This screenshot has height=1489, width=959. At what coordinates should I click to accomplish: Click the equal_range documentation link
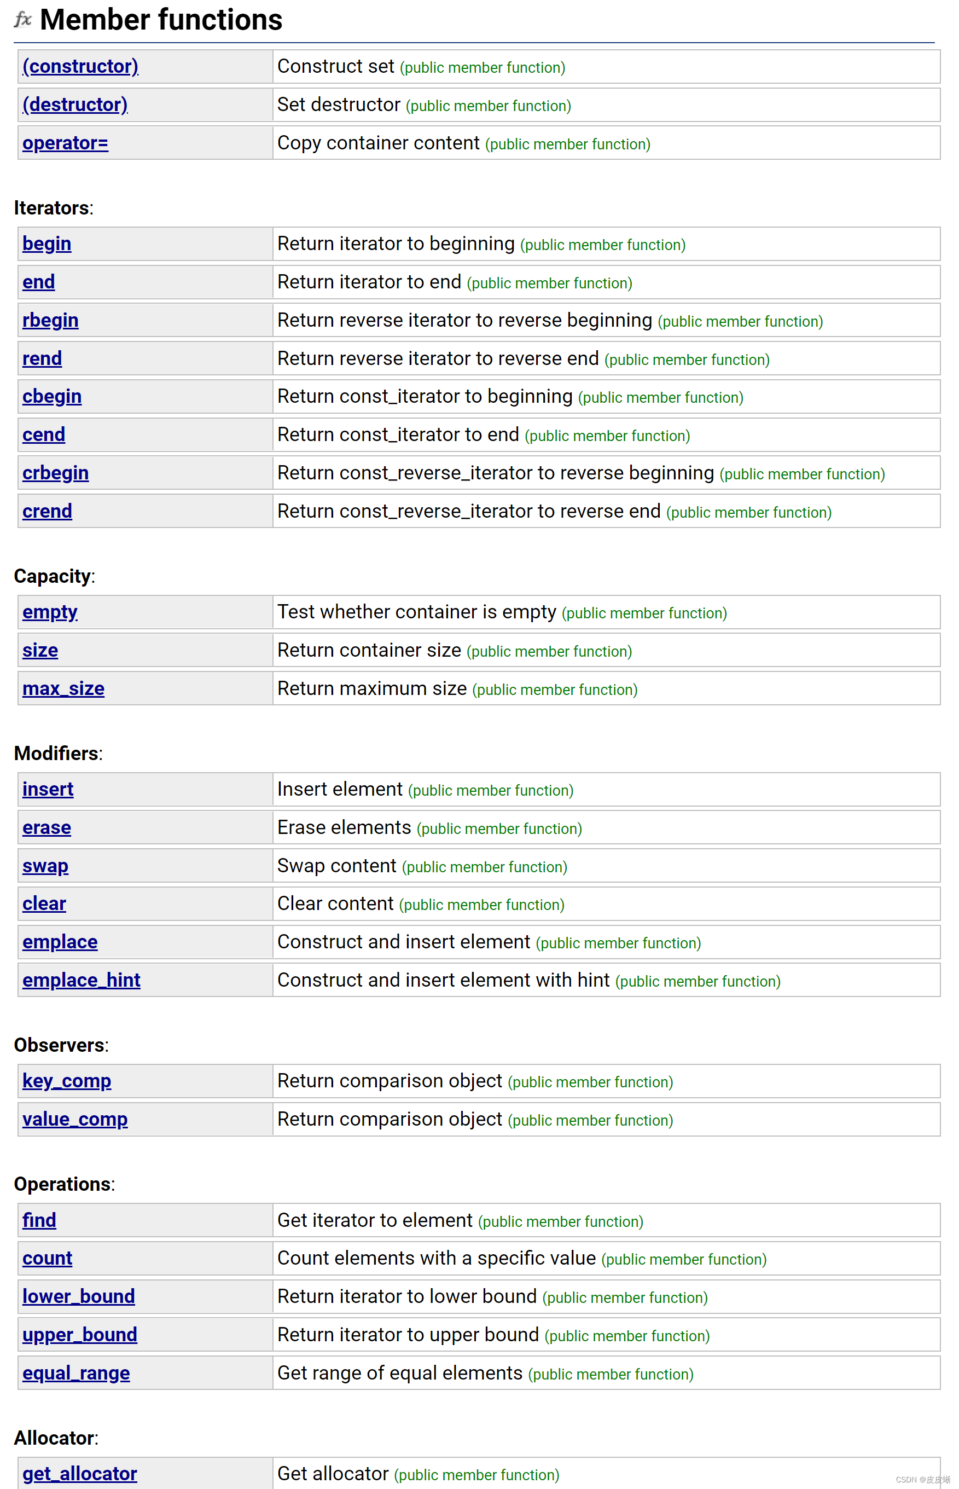[76, 1372]
